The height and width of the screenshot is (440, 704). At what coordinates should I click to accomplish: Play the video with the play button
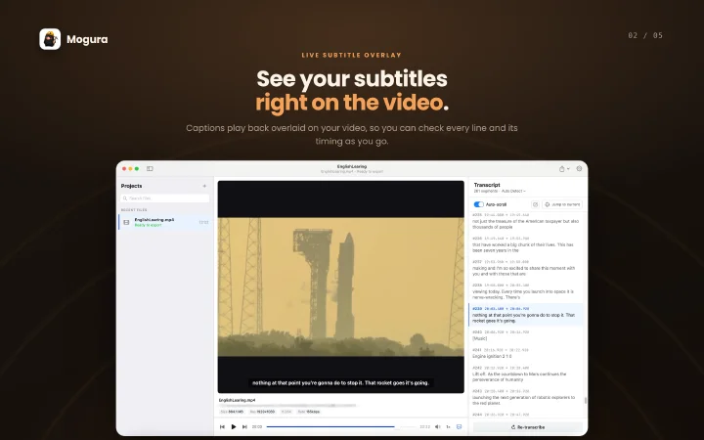(234, 426)
